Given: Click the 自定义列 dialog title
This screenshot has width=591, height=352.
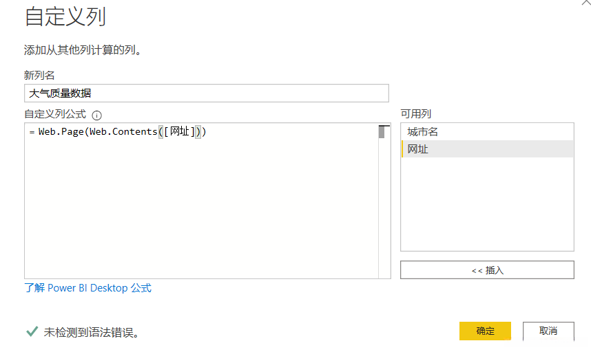Looking at the screenshot, I should click(65, 16).
